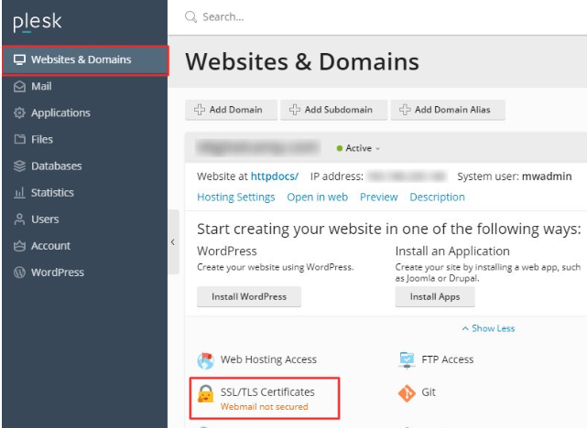Image resolution: width=587 pixels, height=428 pixels.
Task: Click the SSL/TLS Certificates padlock icon
Action: click(205, 394)
